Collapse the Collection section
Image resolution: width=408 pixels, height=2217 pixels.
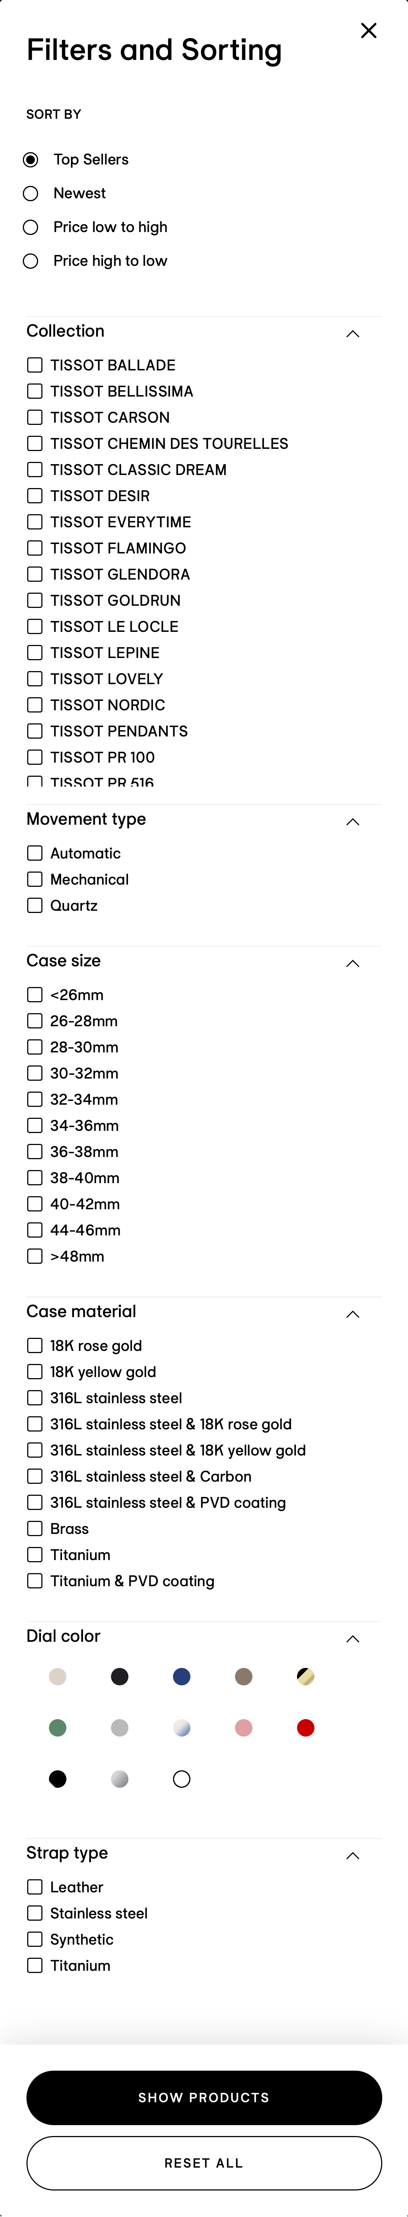[x=352, y=334]
